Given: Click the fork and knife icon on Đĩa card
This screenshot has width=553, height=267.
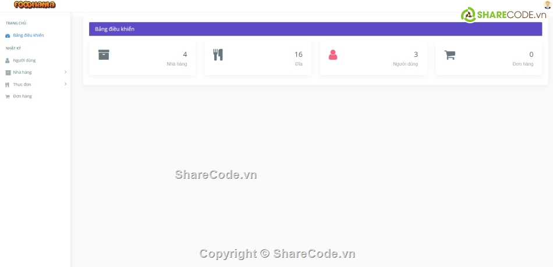Looking at the screenshot, I should click(x=218, y=55).
